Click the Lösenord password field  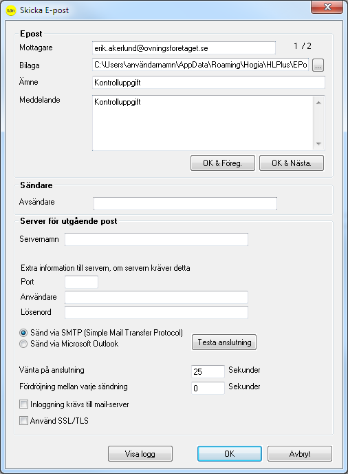156,312
